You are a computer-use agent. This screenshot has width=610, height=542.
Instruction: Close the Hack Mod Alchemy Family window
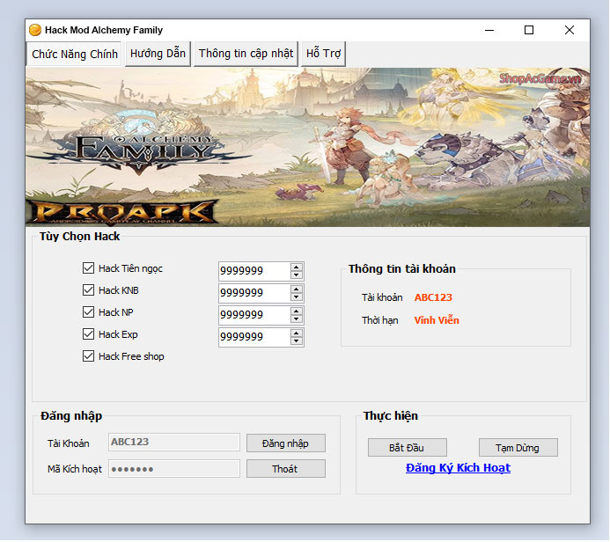tap(570, 30)
